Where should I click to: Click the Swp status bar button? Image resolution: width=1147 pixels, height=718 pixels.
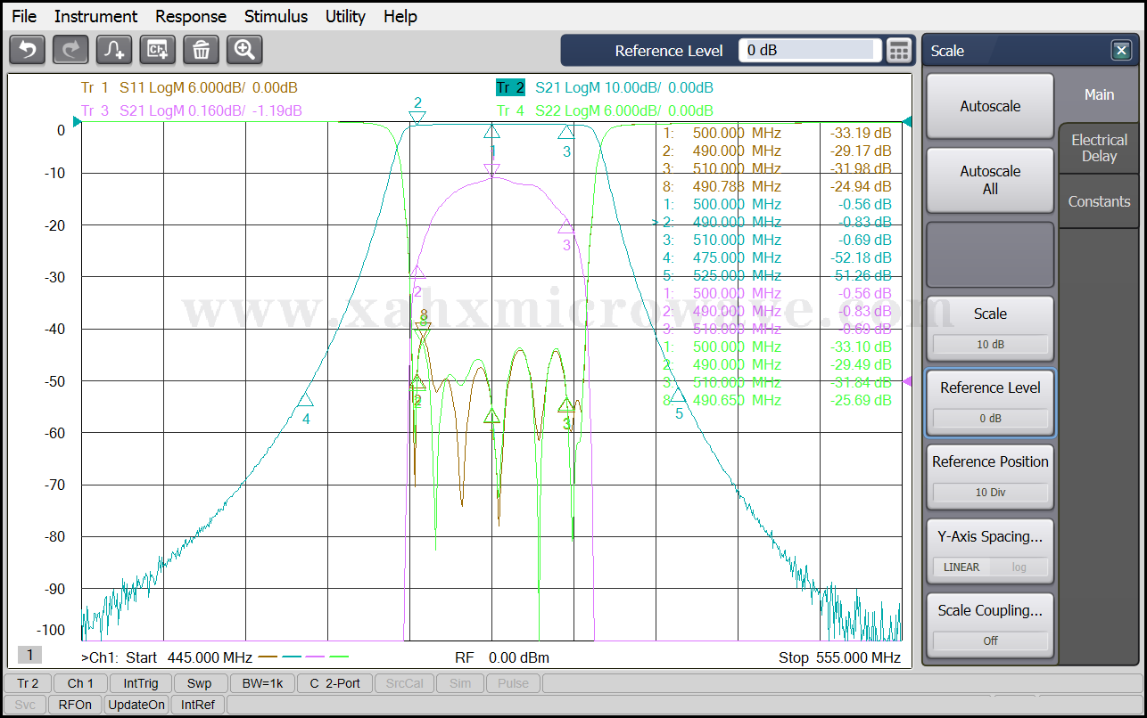(200, 683)
